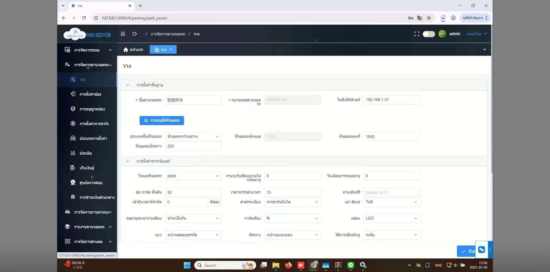The width and height of the screenshot is (550, 272).
Task: Open the LINE app in the taskbar
Action: coord(351,265)
